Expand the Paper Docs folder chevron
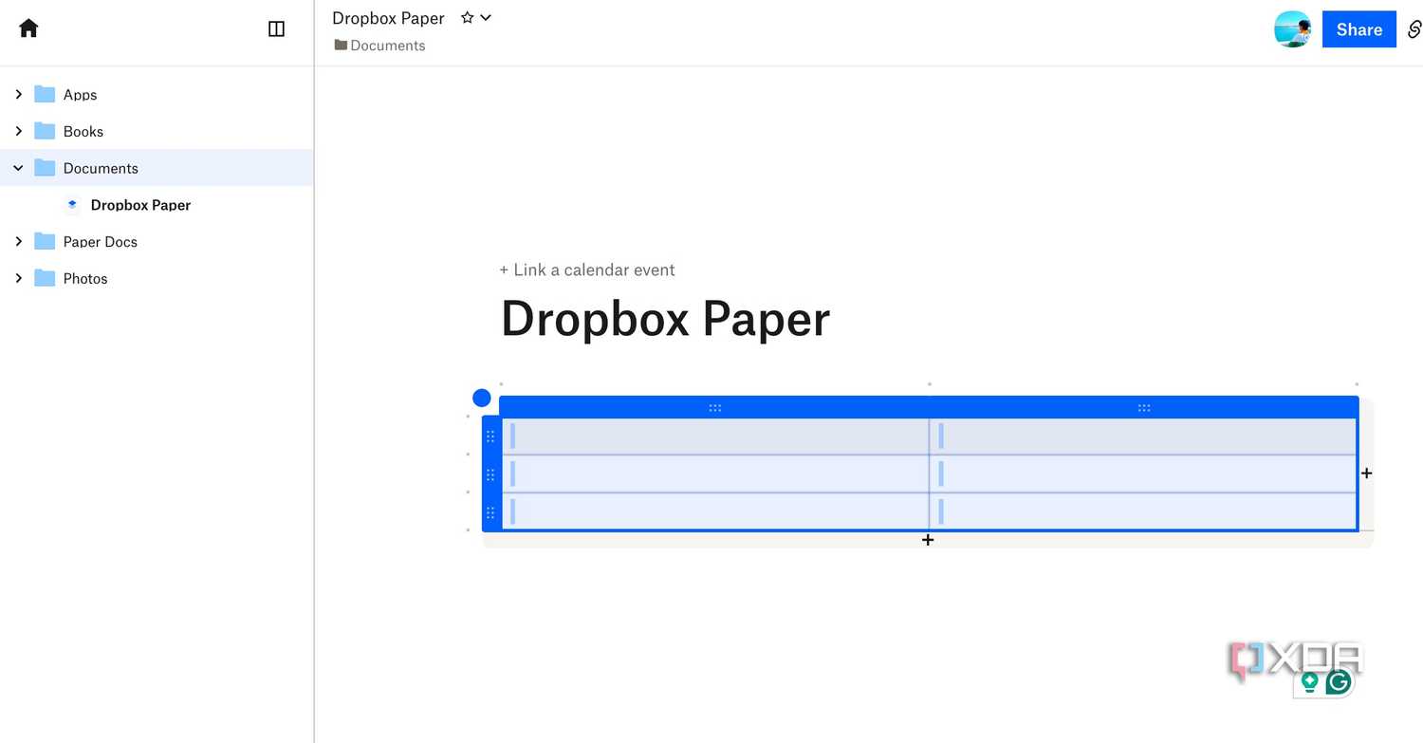Viewport: 1423px width, 743px height. pyautogui.click(x=18, y=241)
